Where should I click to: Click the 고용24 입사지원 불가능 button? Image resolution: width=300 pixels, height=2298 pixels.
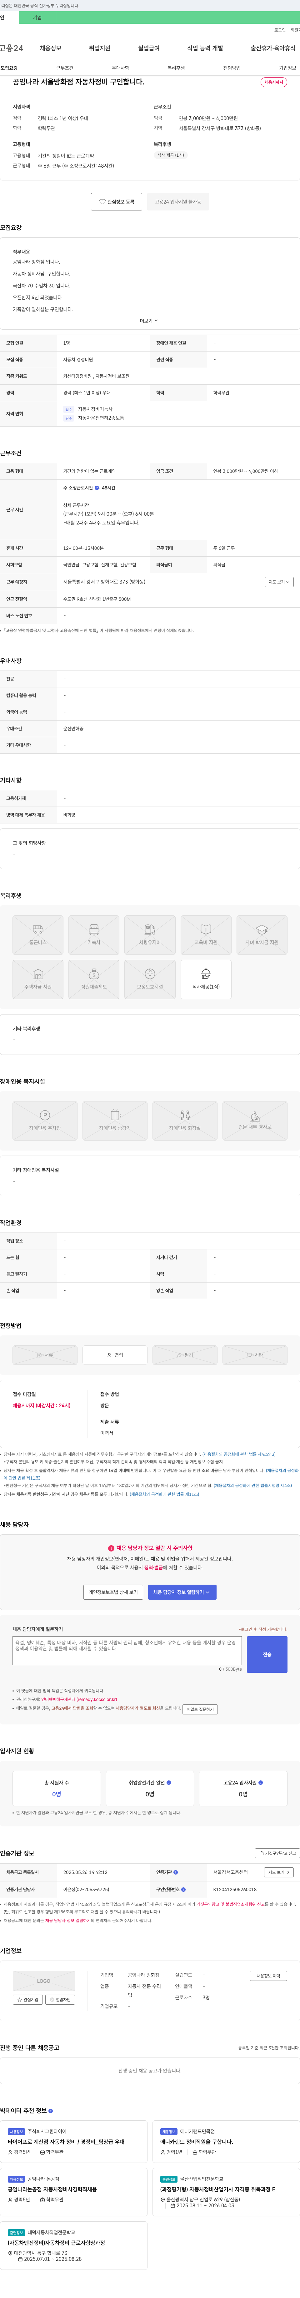(x=178, y=202)
